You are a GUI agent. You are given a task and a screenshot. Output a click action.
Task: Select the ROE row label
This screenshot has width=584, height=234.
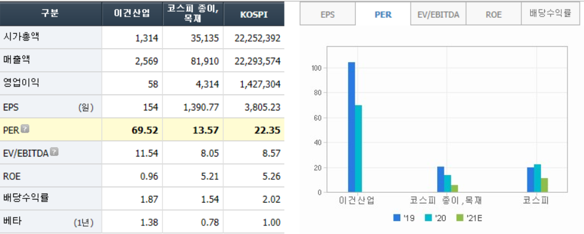click(x=12, y=176)
